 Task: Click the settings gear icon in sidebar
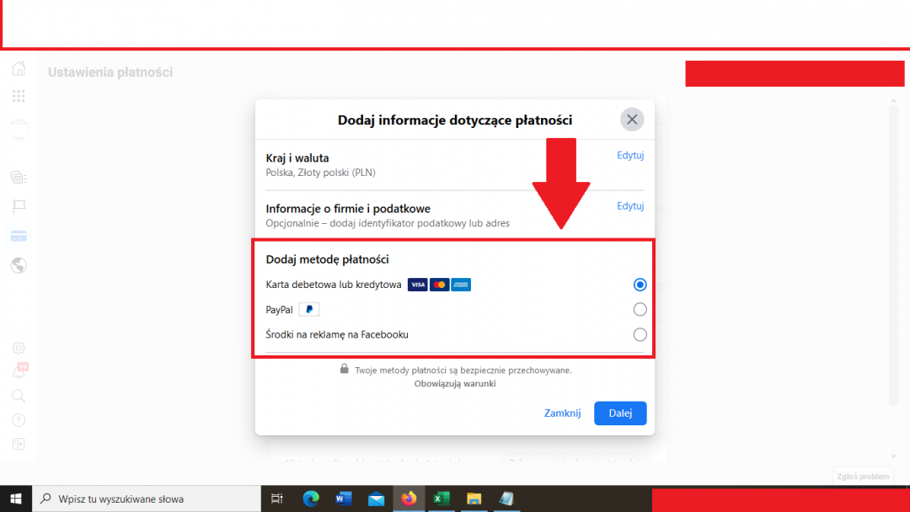coord(19,348)
